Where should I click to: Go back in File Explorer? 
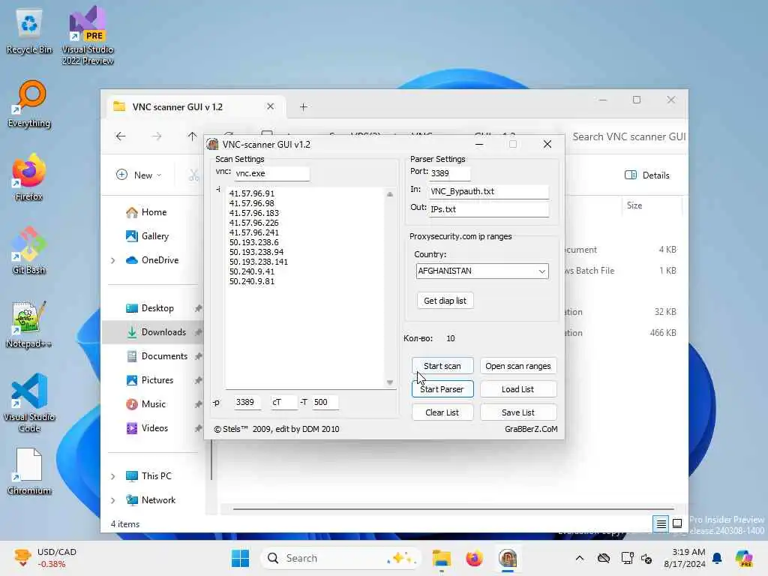click(121, 136)
